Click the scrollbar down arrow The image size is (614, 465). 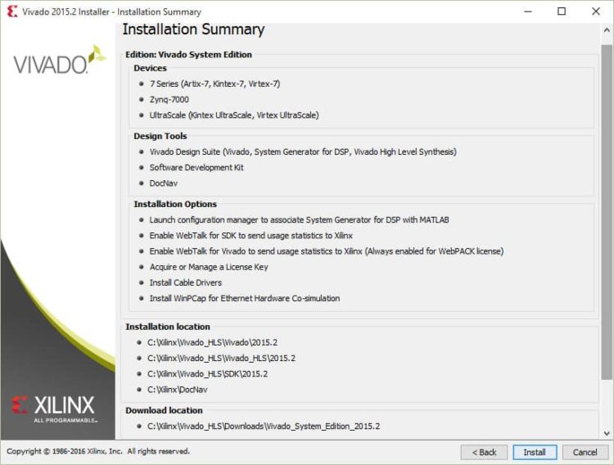tap(607, 433)
